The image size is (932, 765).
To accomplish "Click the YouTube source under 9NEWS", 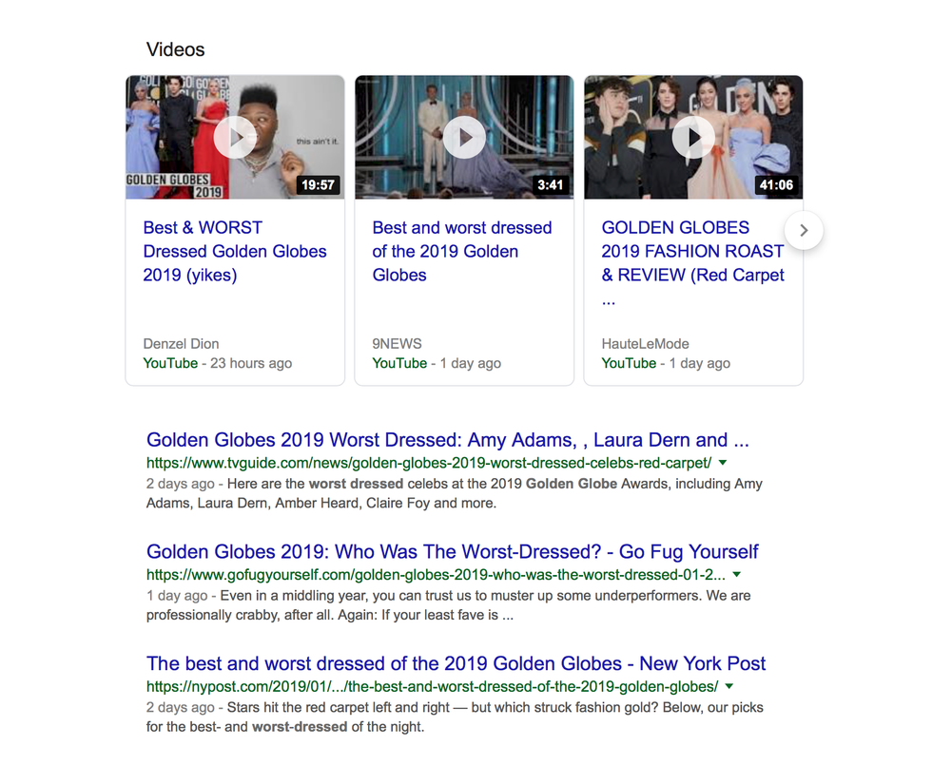I will point(399,363).
